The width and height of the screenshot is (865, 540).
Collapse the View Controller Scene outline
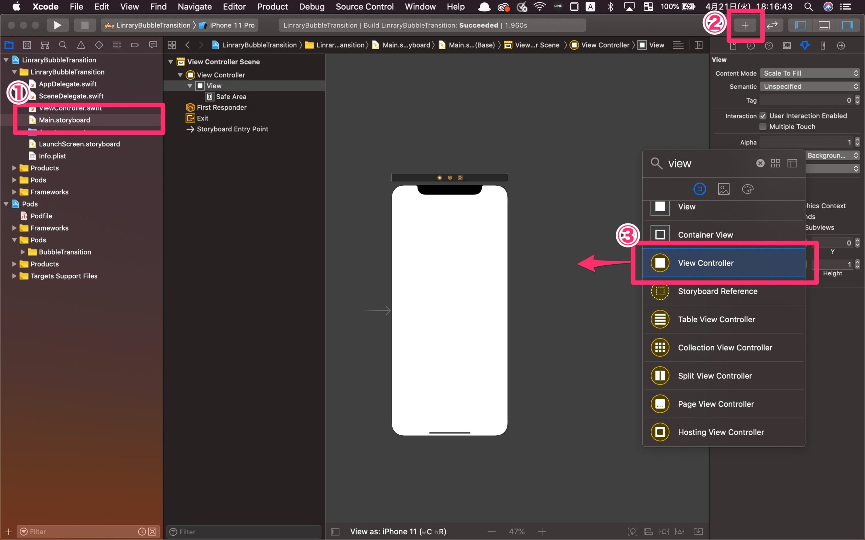tap(171, 62)
